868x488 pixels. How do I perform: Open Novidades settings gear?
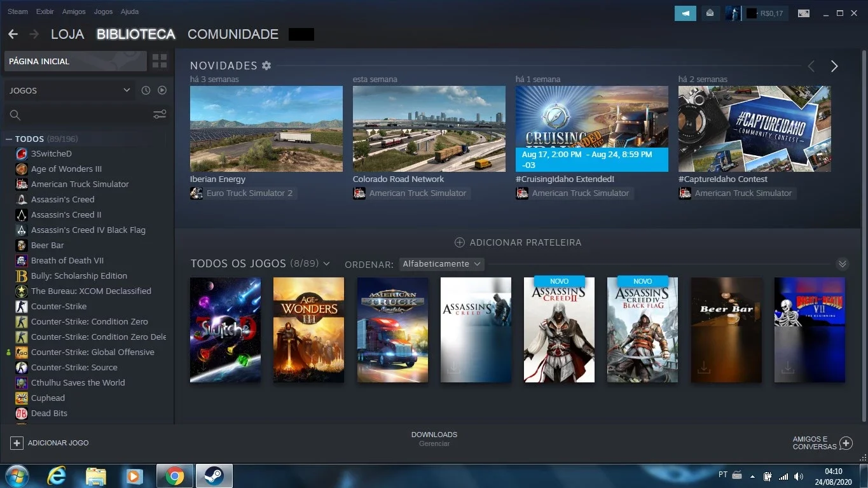(x=266, y=66)
